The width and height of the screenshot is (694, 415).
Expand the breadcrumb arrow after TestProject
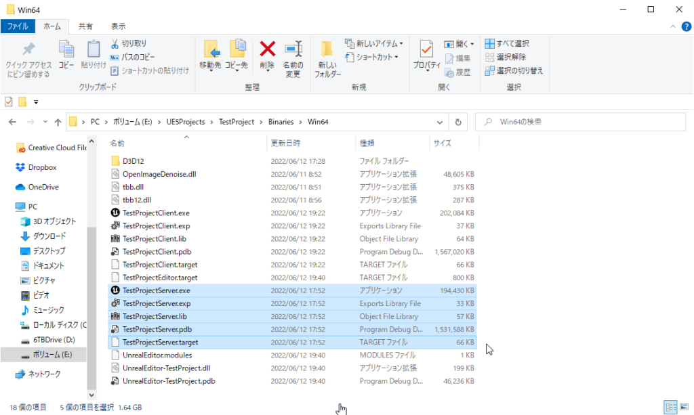point(261,122)
